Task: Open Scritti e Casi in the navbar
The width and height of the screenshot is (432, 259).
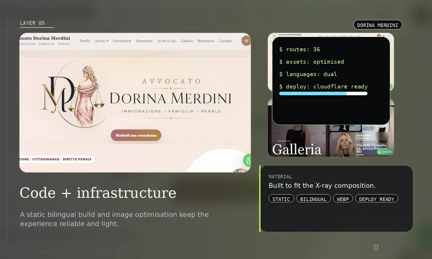Action: (167, 41)
